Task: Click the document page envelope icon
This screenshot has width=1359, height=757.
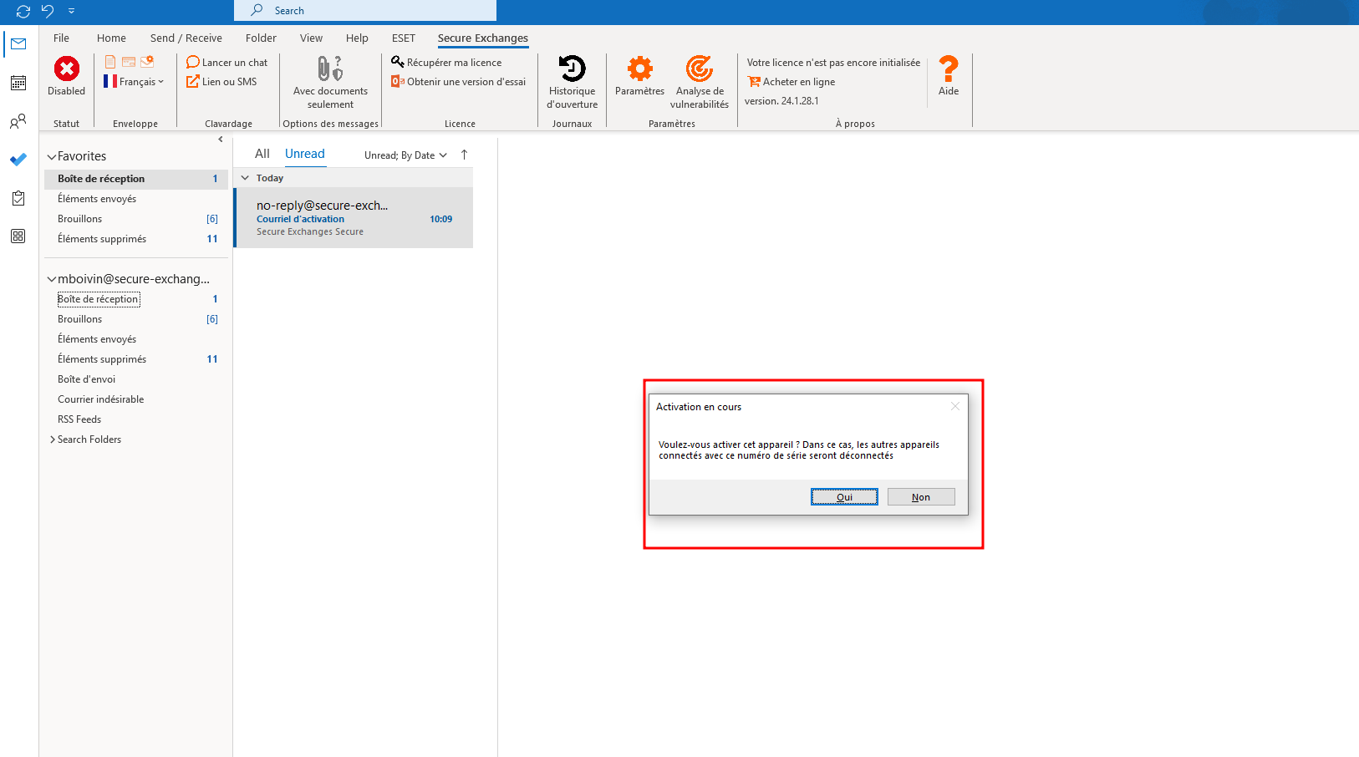Action: 110,62
